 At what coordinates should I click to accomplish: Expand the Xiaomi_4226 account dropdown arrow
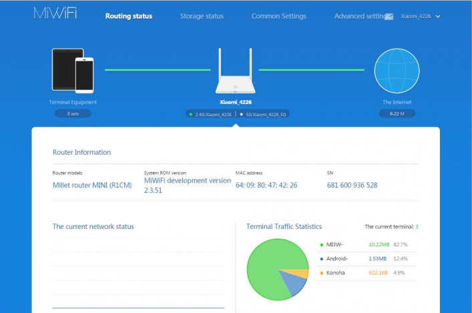(438, 17)
